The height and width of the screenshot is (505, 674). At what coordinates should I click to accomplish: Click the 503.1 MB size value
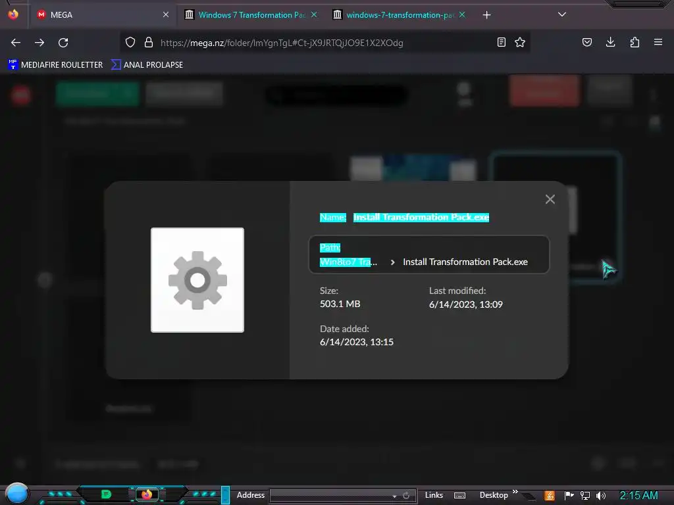340,304
